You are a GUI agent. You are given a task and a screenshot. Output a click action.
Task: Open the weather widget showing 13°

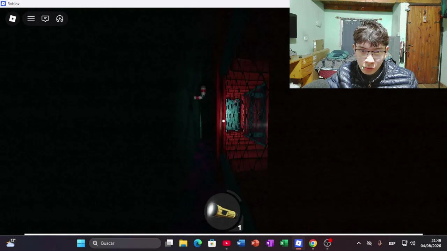[x=10, y=243]
